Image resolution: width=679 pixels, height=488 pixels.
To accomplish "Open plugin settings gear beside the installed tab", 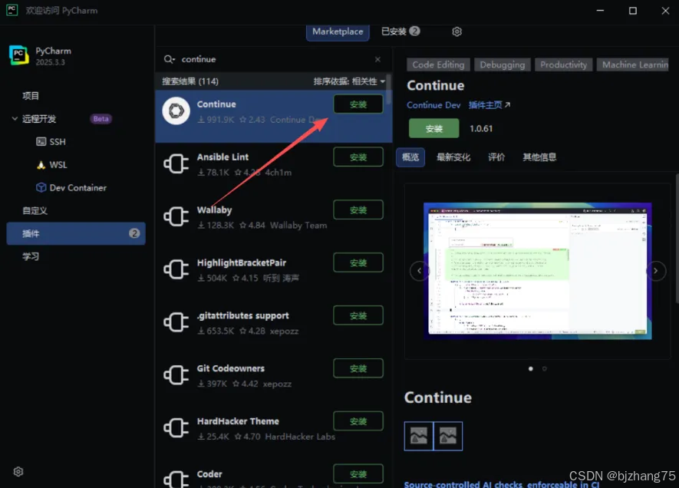I will click(x=457, y=31).
